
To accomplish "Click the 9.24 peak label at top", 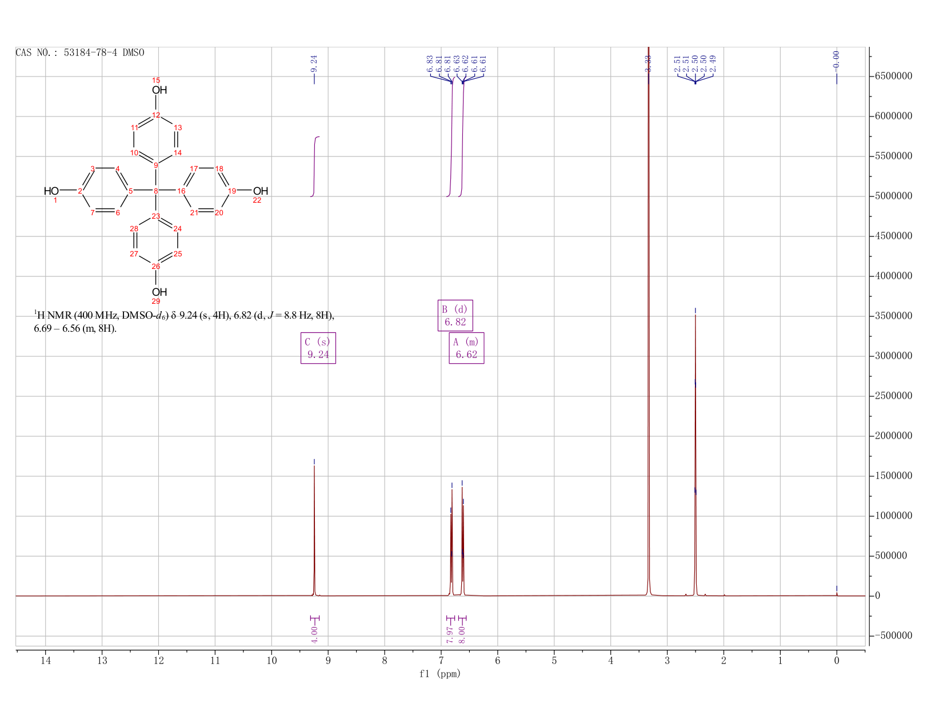I will coord(314,64).
